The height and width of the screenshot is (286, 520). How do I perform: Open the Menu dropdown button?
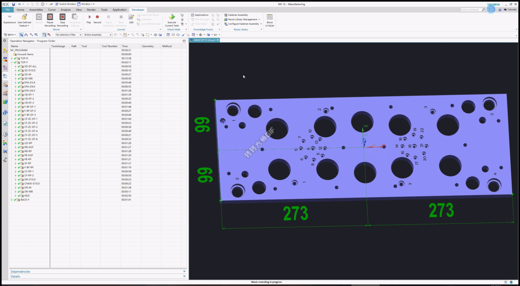pyautogui.click(x=10, y=35)
